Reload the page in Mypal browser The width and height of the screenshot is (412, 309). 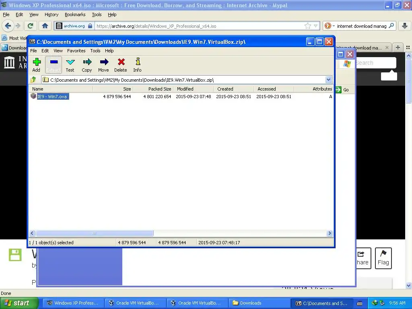(x=31, y=26)
